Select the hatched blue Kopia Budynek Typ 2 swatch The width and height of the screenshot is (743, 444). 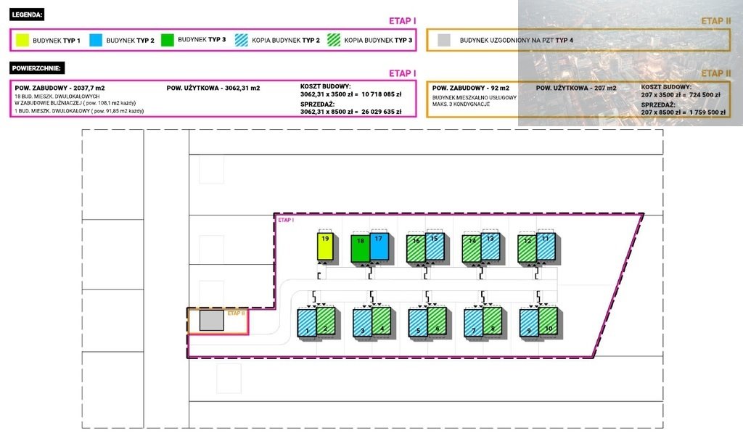pos(240,40)
